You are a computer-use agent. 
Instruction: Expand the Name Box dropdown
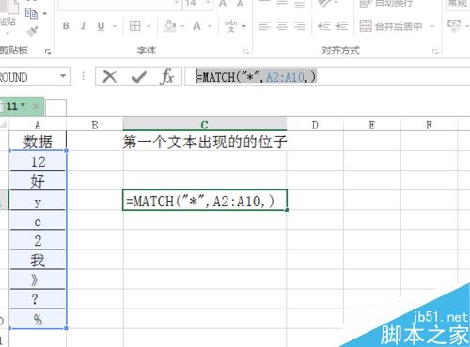(x=63, y=76)
